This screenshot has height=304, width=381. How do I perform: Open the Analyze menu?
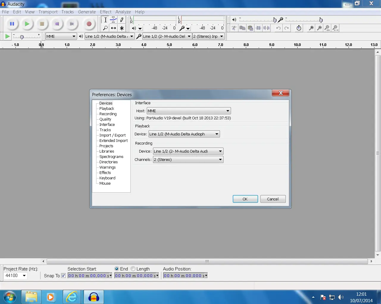(123, 12)
